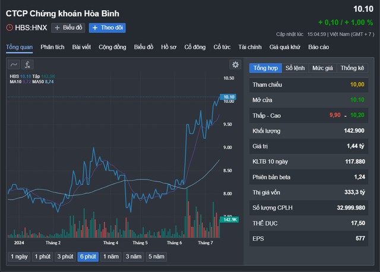Open chart settings gear
This screenshot has width=380, height=272.
tap(235, 65)
